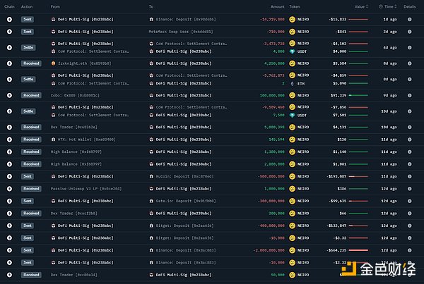Click the info icon on the 3d ago row

click(x=409, y=32)
